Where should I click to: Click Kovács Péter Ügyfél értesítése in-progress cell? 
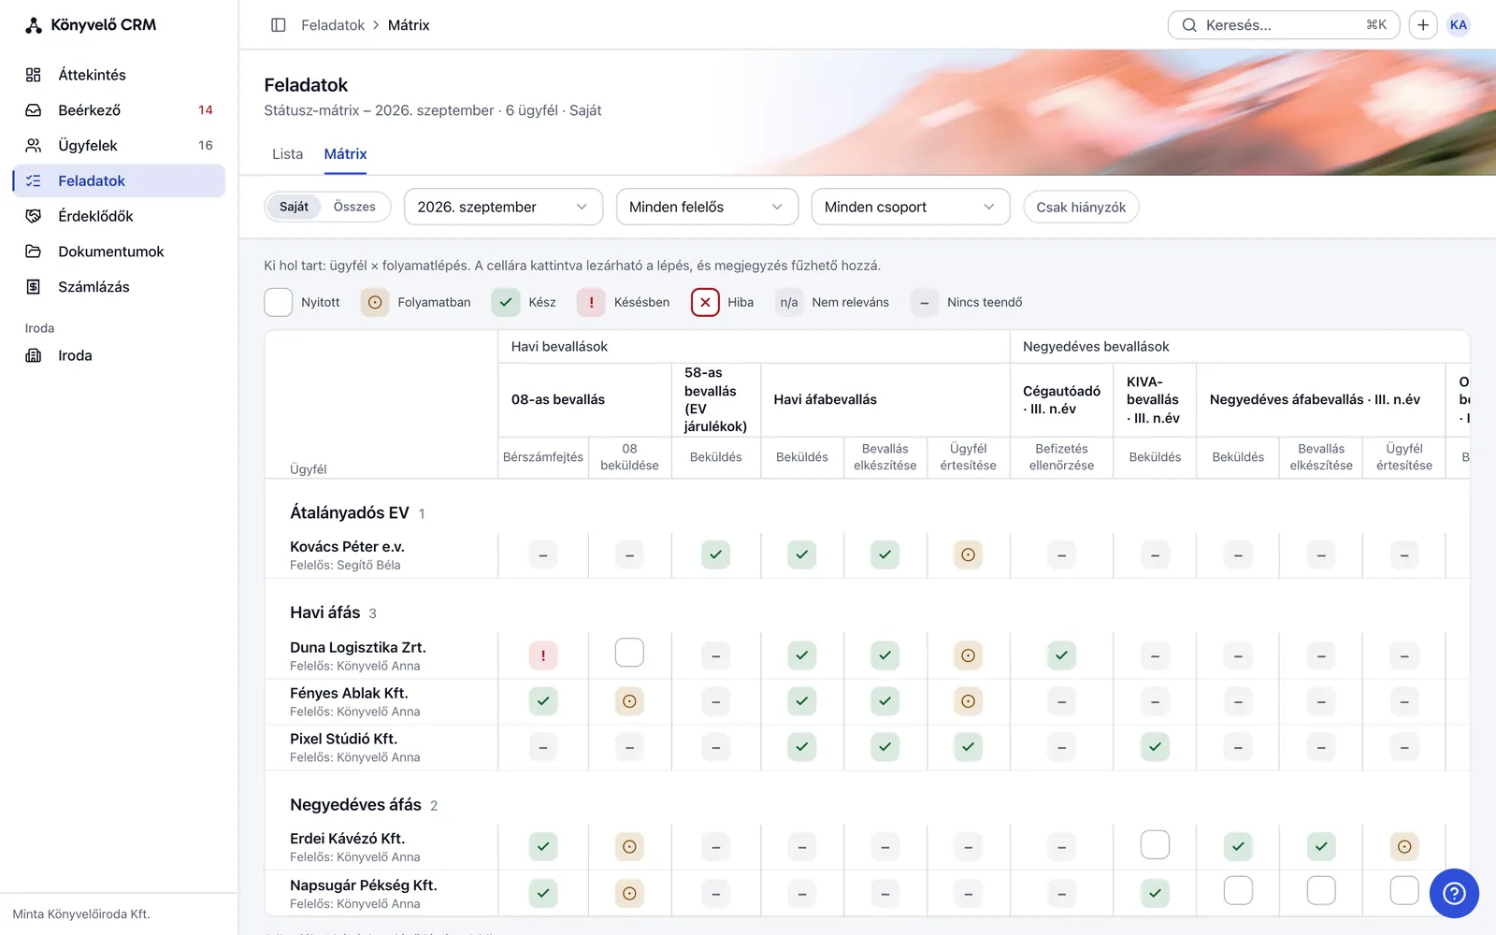pos(968,554)
